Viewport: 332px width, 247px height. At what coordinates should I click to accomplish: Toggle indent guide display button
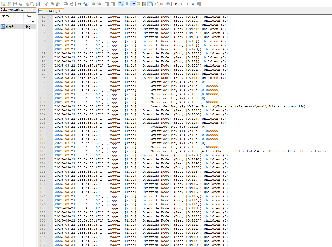coord(133,4)
